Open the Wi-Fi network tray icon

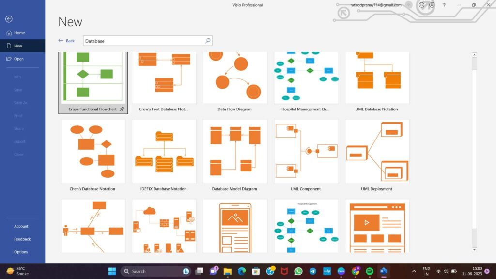pyautogui.click(x=438, y=271)
